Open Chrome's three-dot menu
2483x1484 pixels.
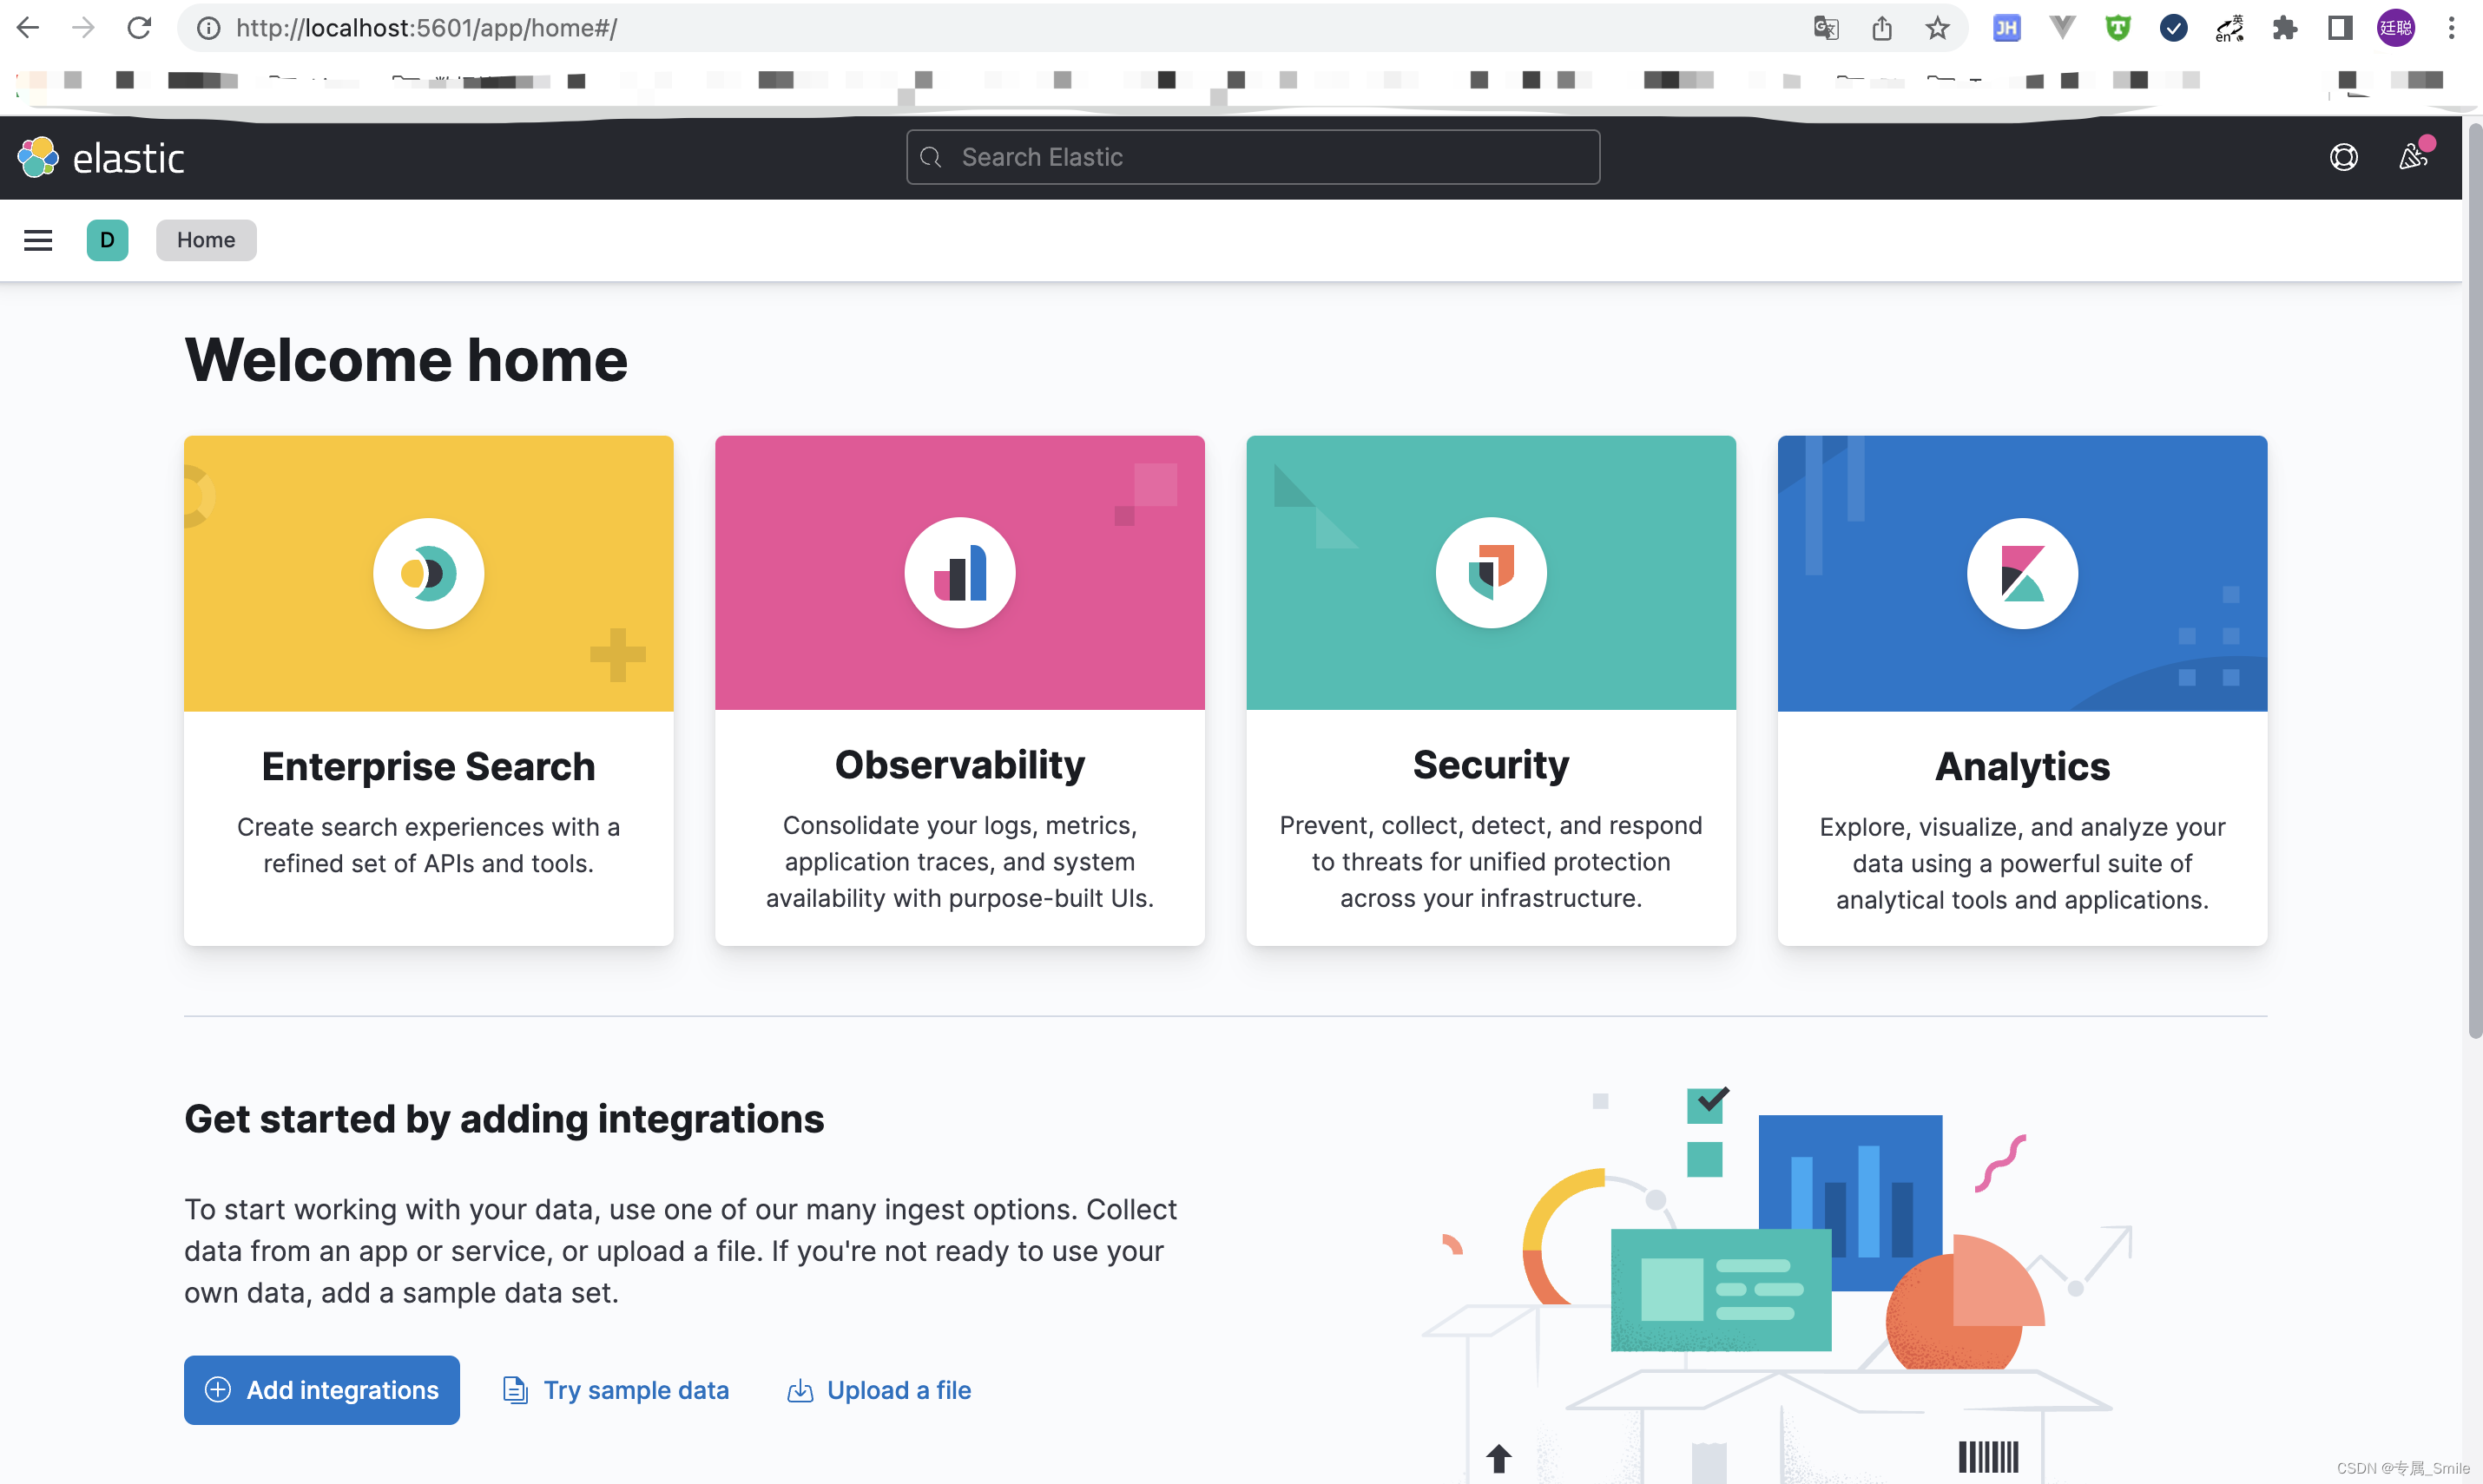click(x=2451, y=28)
